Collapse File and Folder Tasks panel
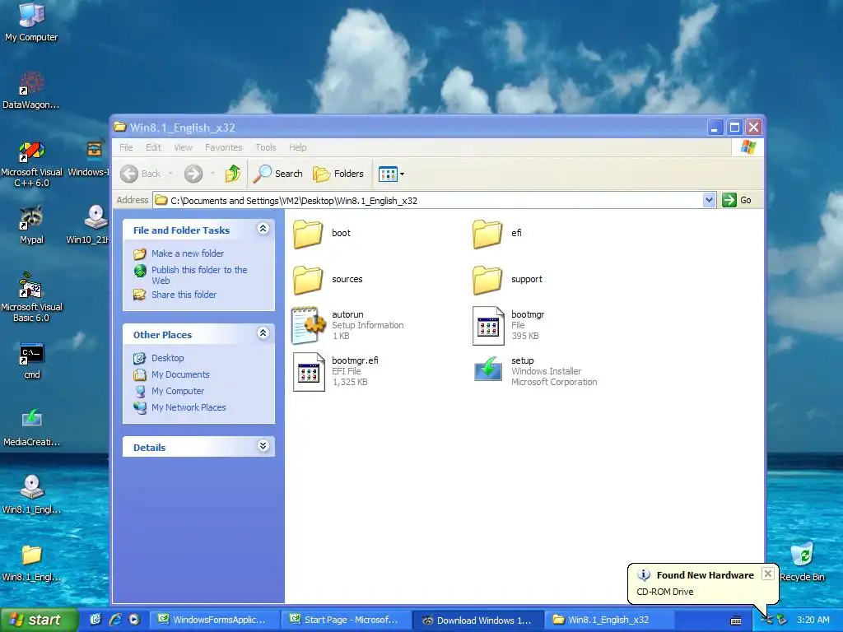 [263, 229]
